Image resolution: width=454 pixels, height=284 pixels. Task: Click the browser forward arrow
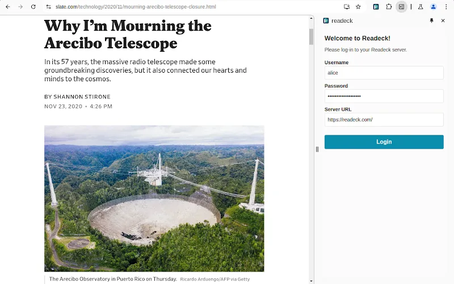click(20, 7)
